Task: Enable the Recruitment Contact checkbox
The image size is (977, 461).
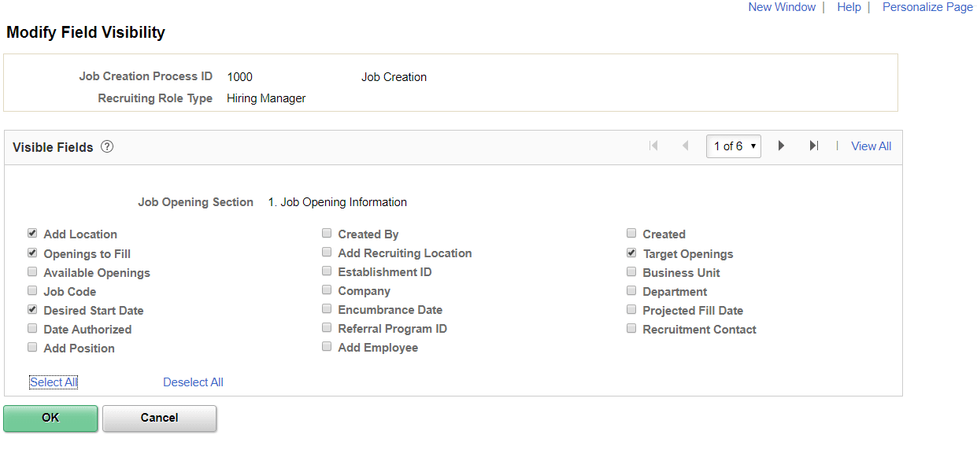Action: [631, 327]
